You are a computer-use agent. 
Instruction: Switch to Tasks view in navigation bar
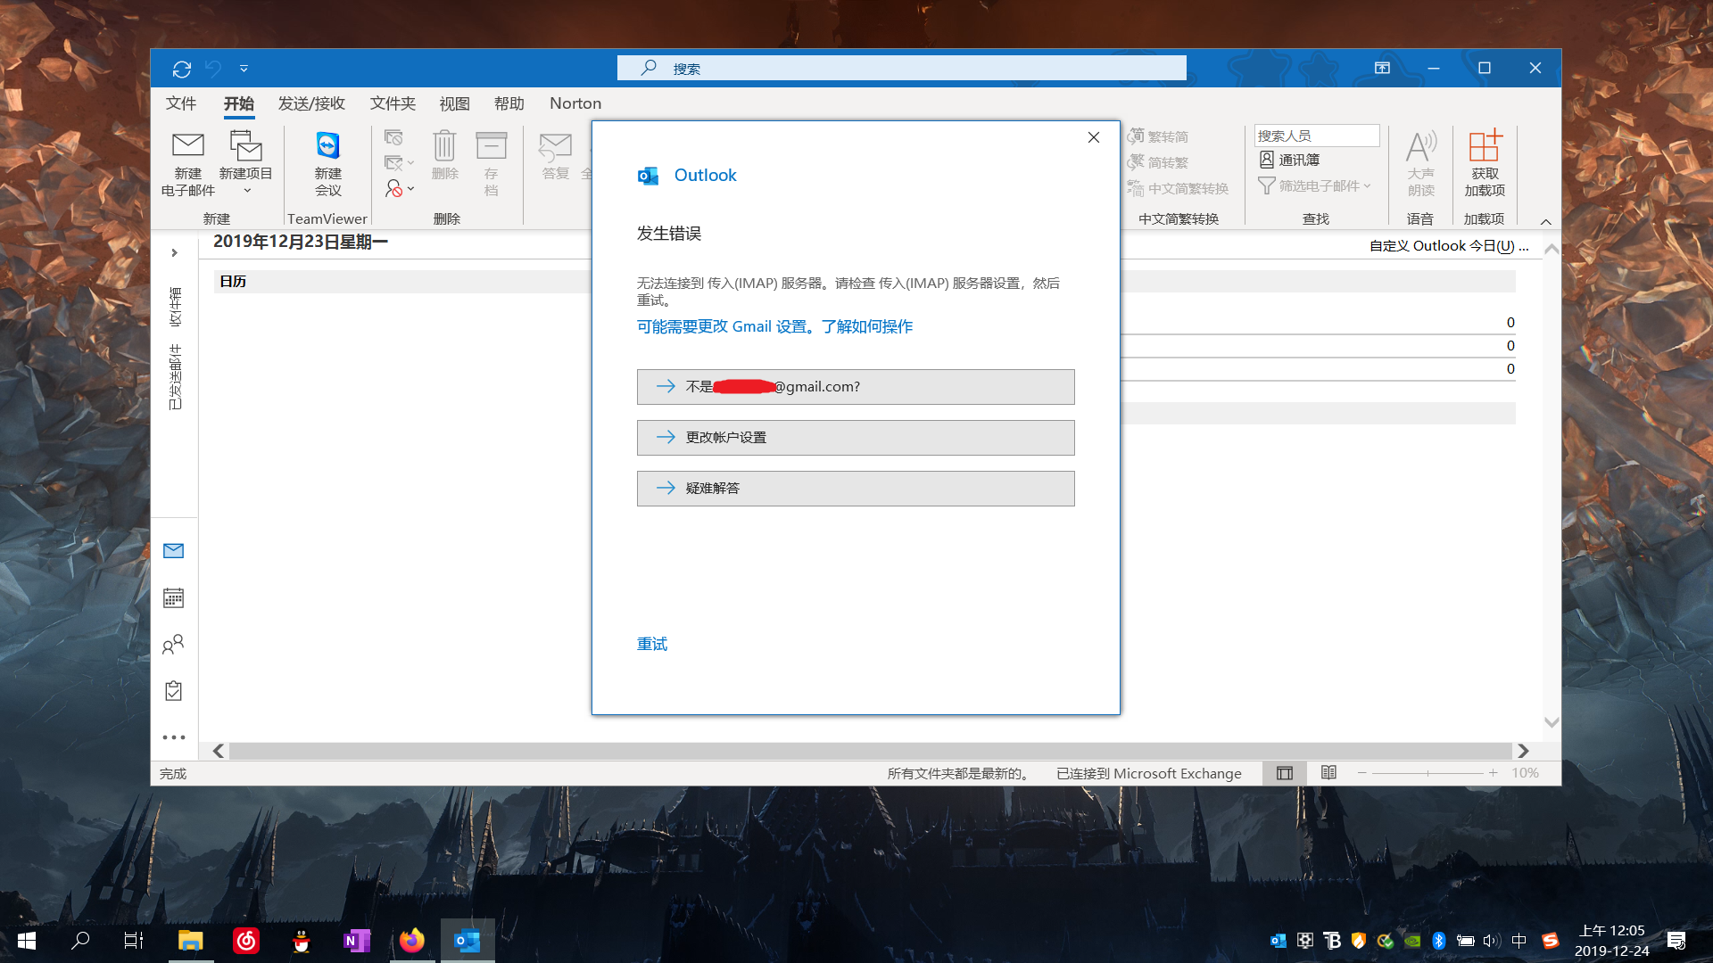(x=174, y=691)
